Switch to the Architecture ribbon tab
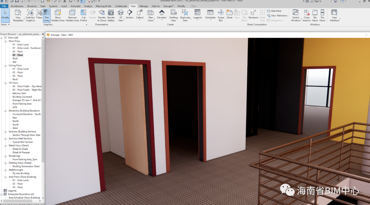The width and height of the screenshot is (370, 205). (x=17, y=6)
